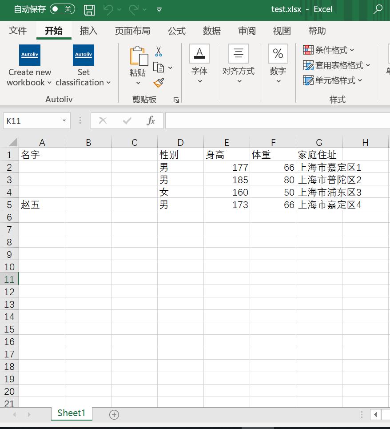The image size is (390, 429).
Task: Toggle 自动保存 AutoSave on
Action: pyautogui.click(x=62, y=9)
